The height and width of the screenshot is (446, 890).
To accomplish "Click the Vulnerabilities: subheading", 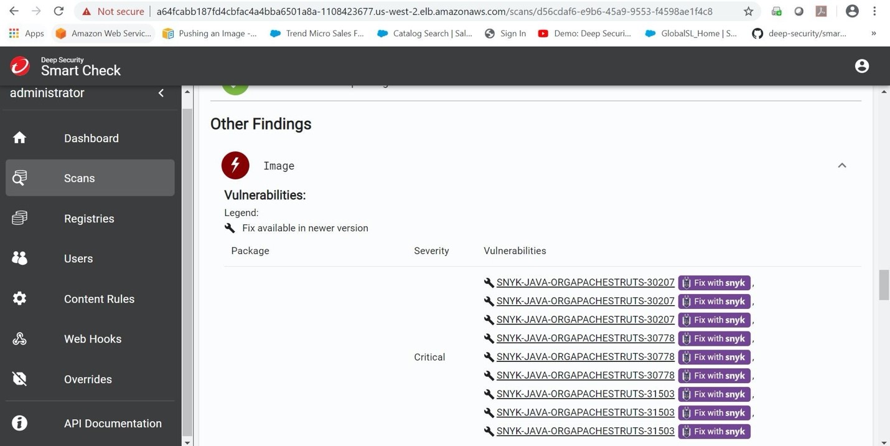I will (265, 195).
